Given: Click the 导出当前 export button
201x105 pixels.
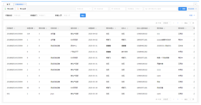Looking at the screenshot, I should tap(9, 9).
